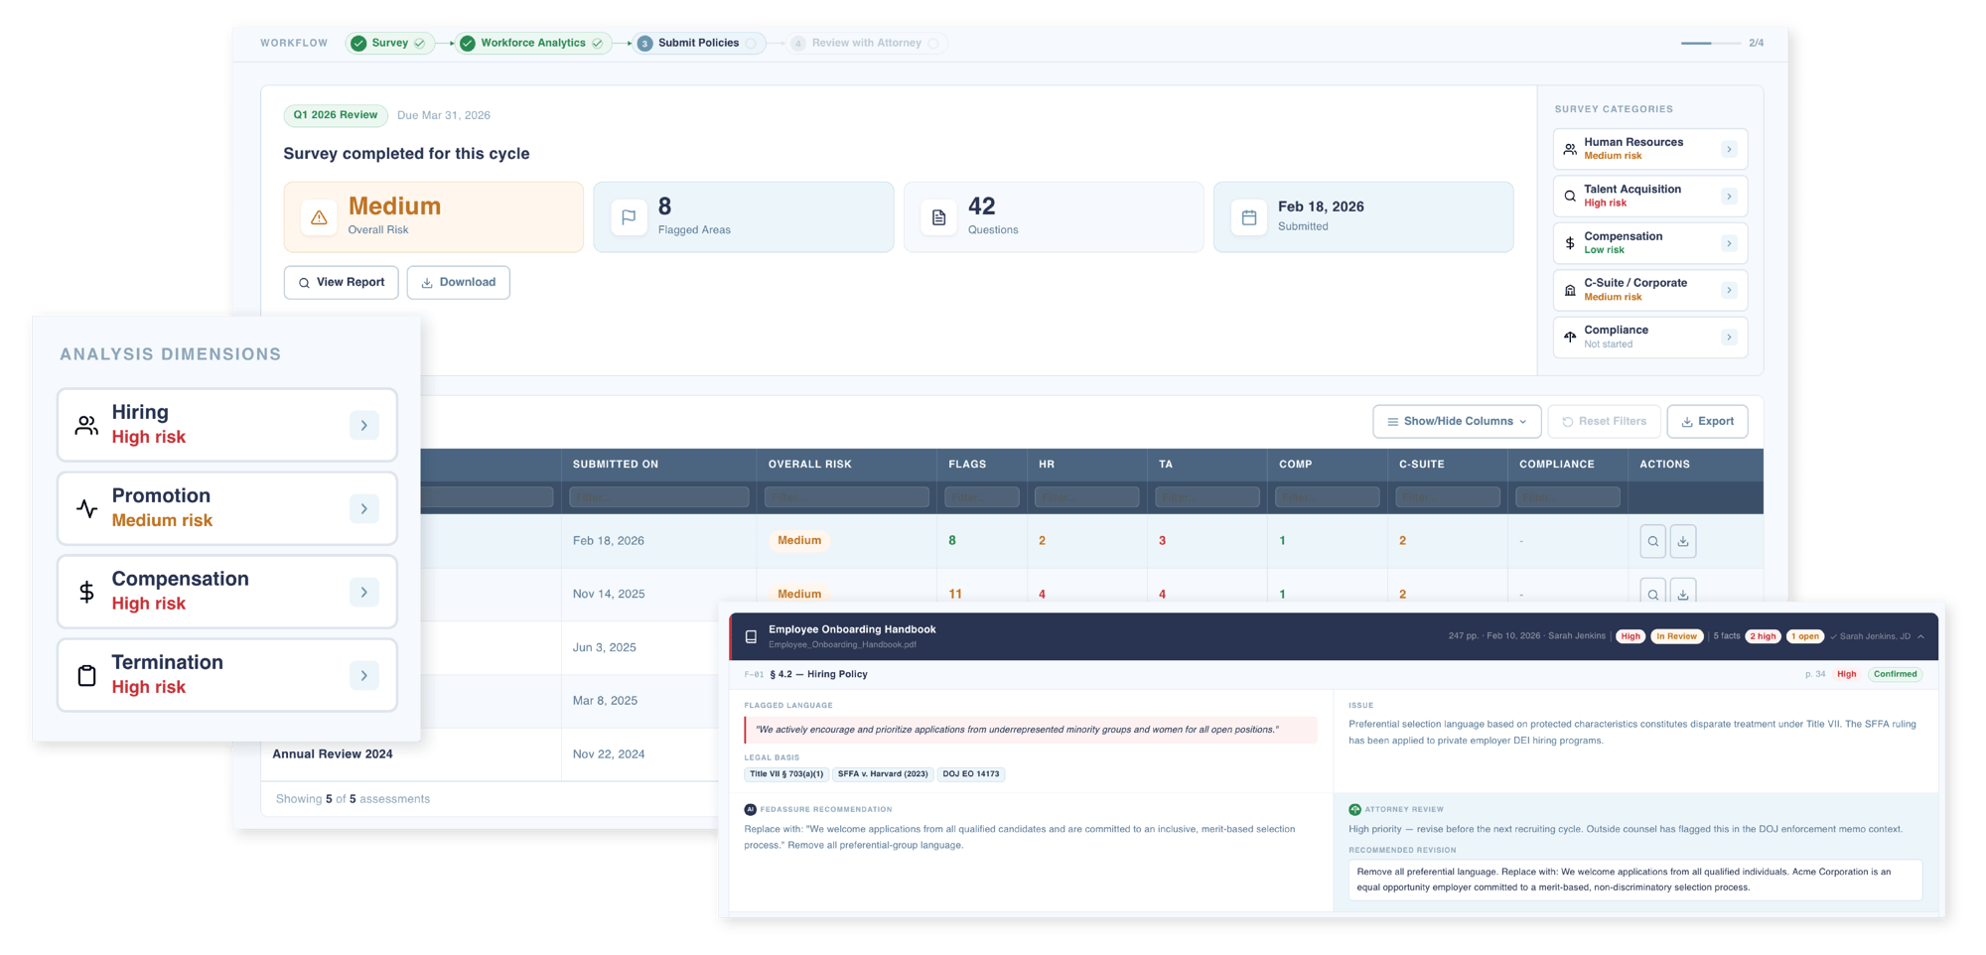Click the magnifier icon next to Talent Acquisition
Screen dimensions: 1986x955
[1570, 196]
